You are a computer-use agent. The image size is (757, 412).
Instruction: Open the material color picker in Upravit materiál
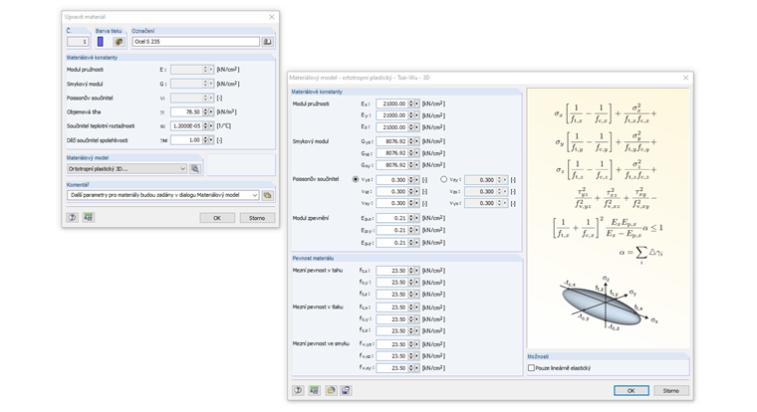point(119,42)
